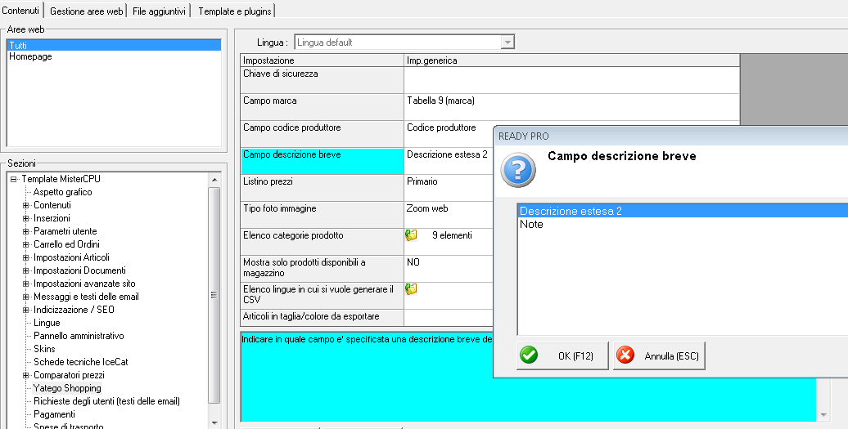This screenshot has height=429, width=848.
Task: Click the Elenco categorie prodotto row
Action: coord(322,242)
